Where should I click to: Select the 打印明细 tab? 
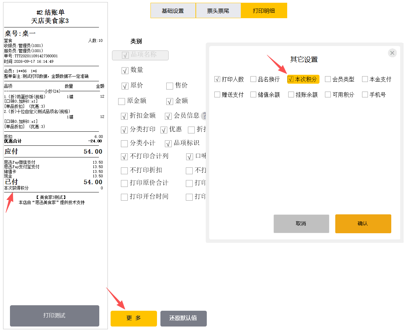264,11
